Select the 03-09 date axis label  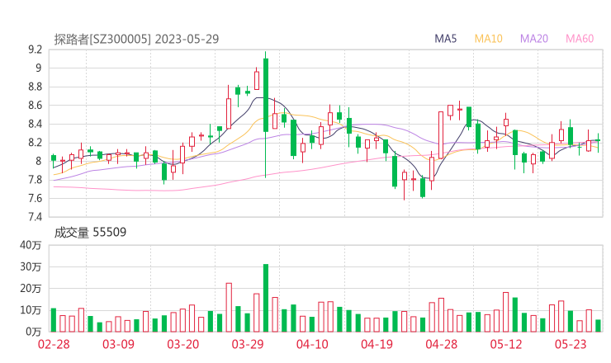pos(118,344)
